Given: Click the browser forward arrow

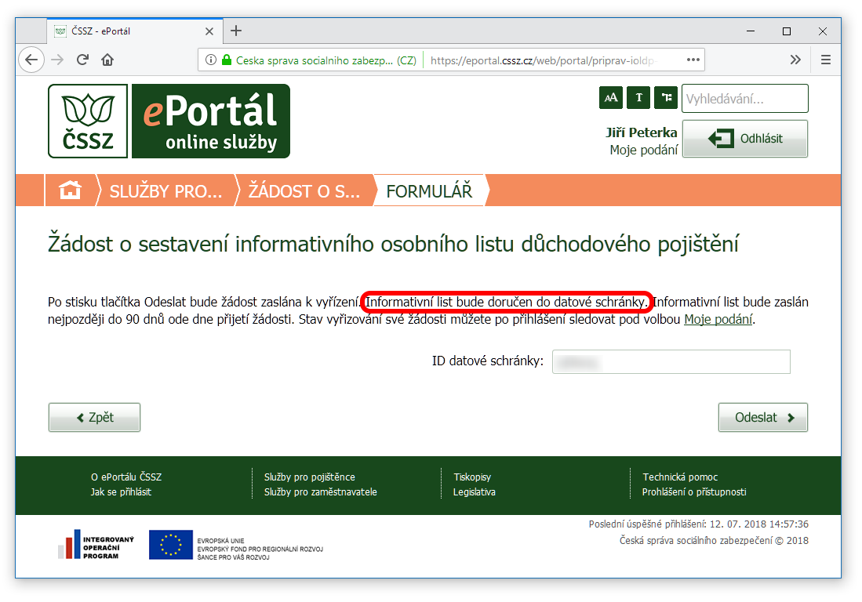Looking at the screenshot, I should click(x=57, y=60).
